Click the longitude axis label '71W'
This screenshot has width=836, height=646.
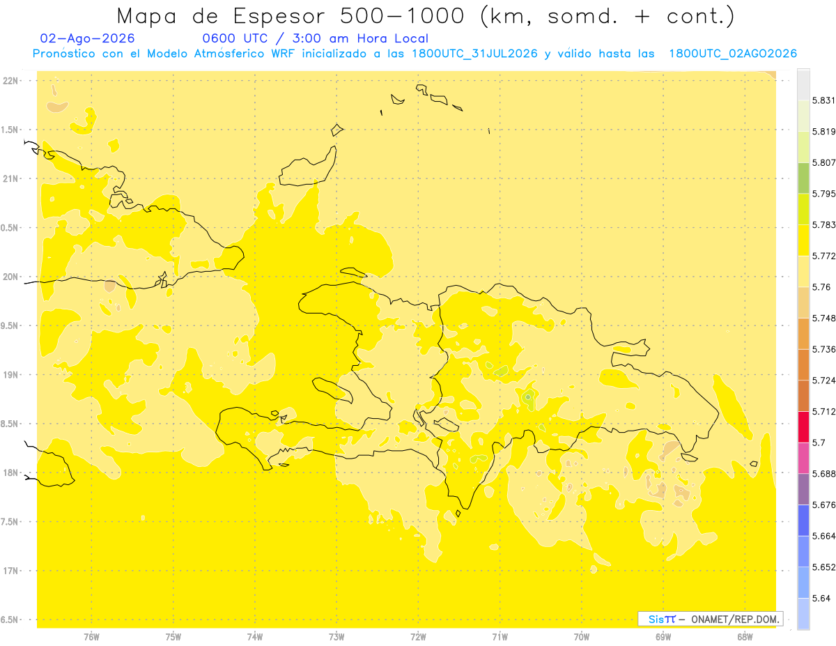[x=500, y=637]
